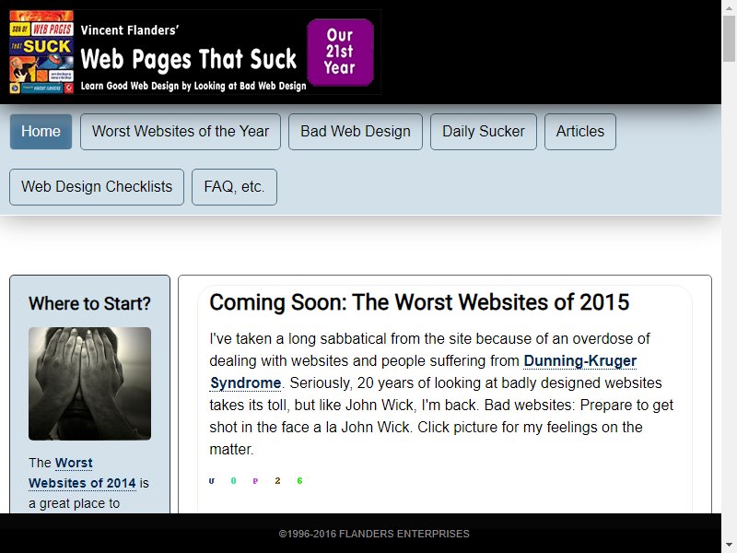Click the "Vincent Flanders'" header text
The height and width of the screenshot is (553, 737).
click(130, 30)
